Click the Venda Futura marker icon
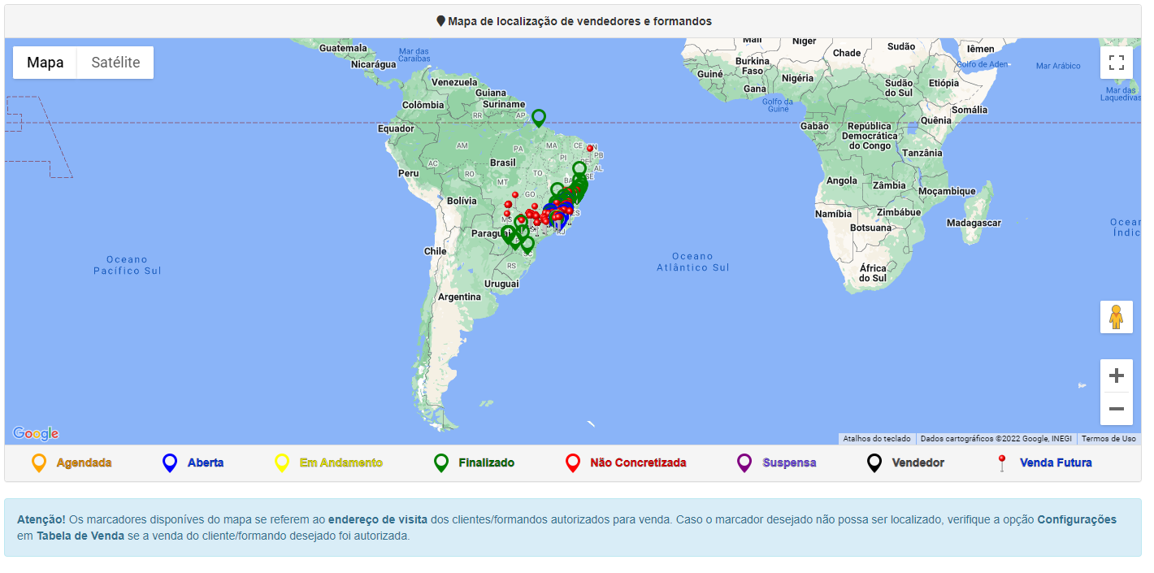The height and width of the screenshot is (573, 1154). [x=1001, y=462]
